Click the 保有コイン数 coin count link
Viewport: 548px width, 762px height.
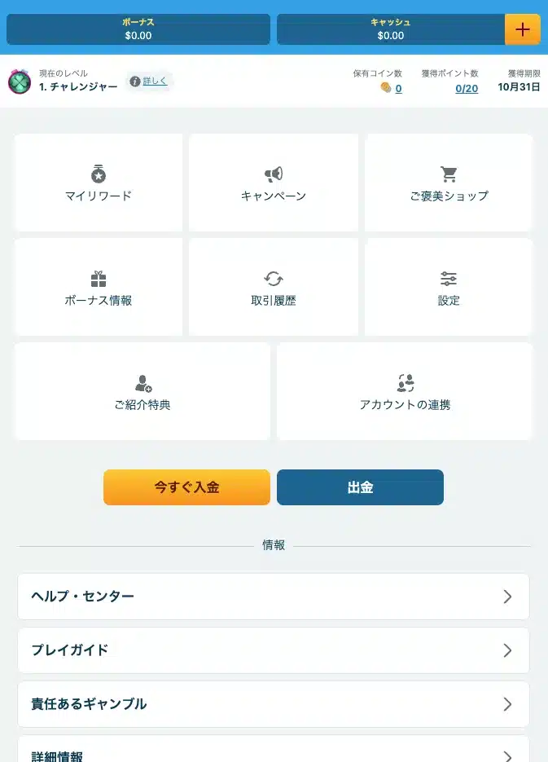point(398,88)
